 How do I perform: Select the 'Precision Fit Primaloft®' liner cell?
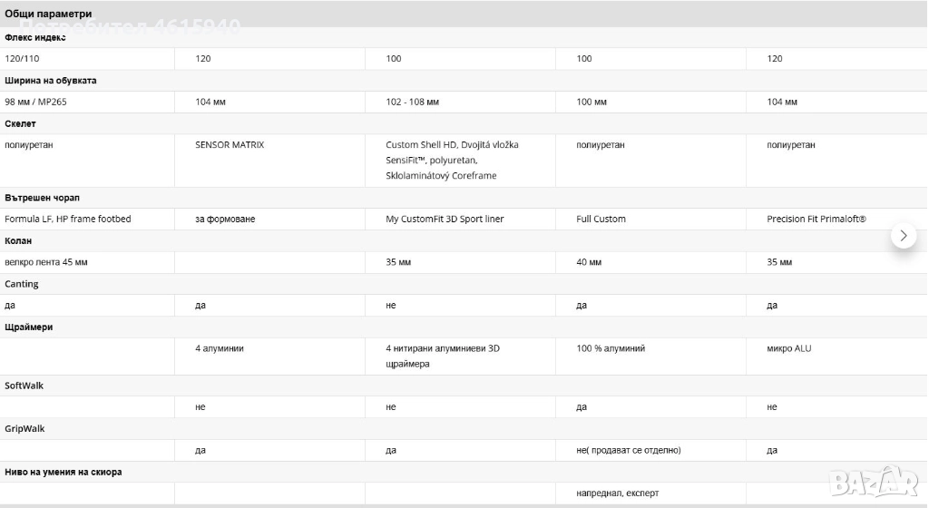(817, 220)
